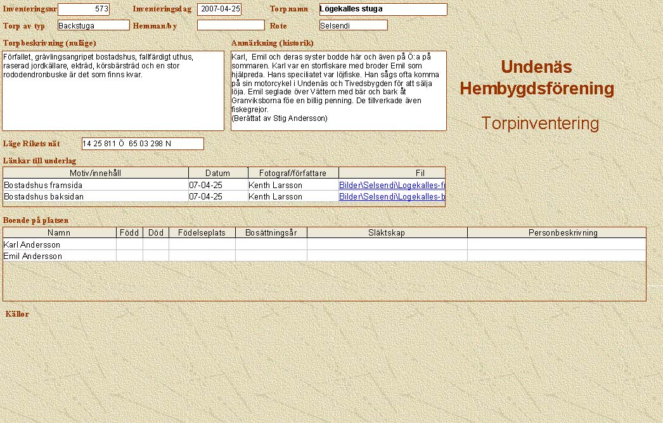Viewport: 663px width, 423px height.
Task: Click the Rote field Selsendi
Action: click(353, 25)
